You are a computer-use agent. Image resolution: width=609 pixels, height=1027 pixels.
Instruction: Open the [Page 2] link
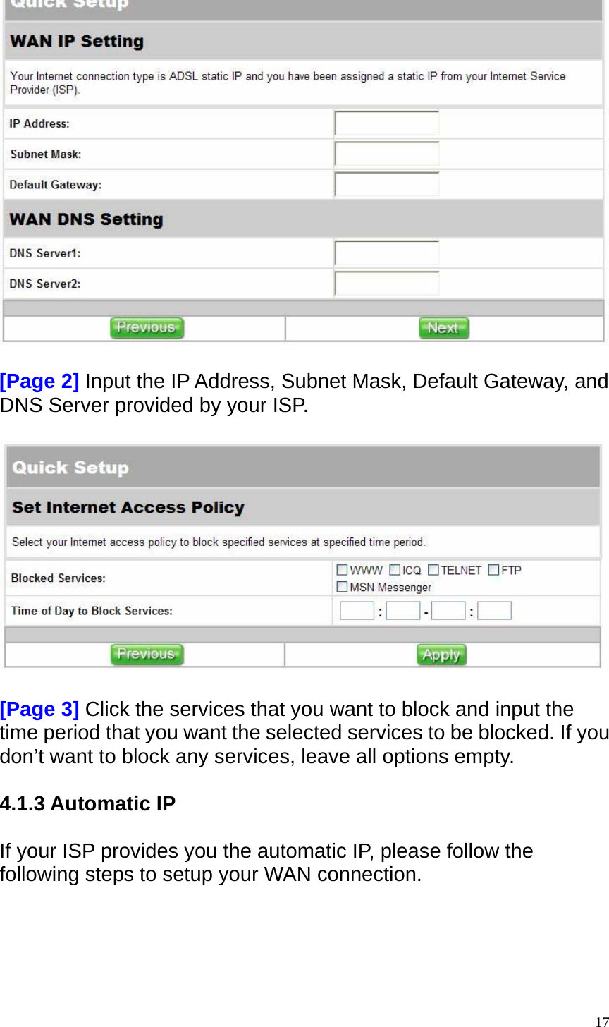(x=39, y=382)
